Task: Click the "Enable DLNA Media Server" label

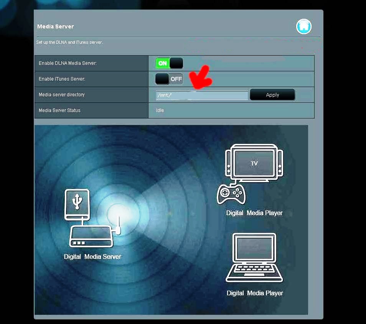Action: click(68, 63)
